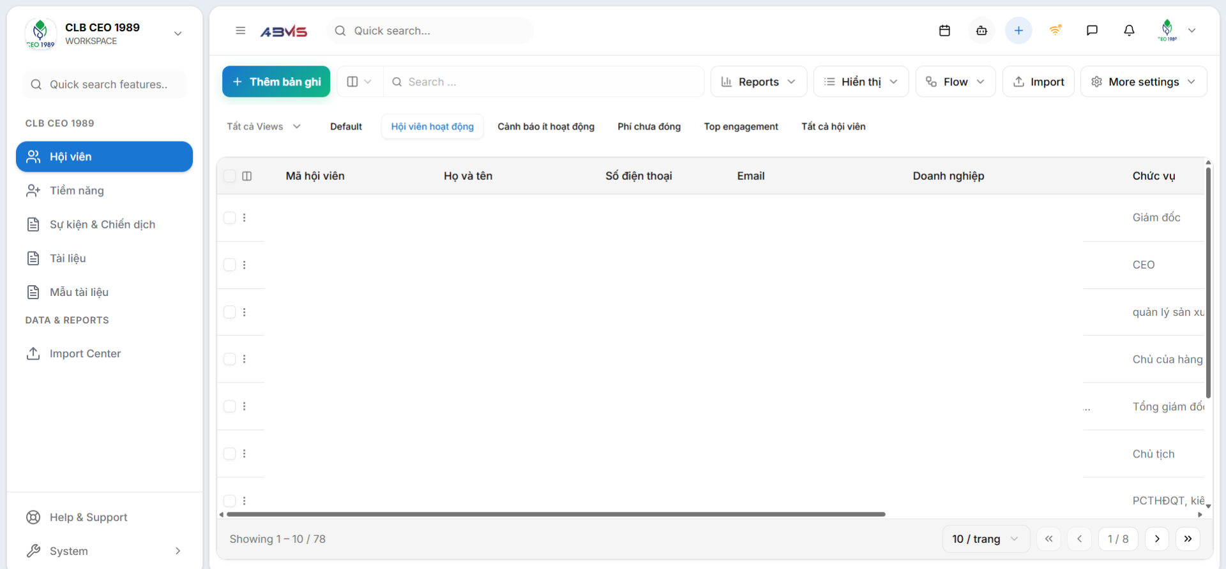The image size is (1226, 569).
Task: Open row actions menu for Chủ tịch row
Action: (245, 454)
